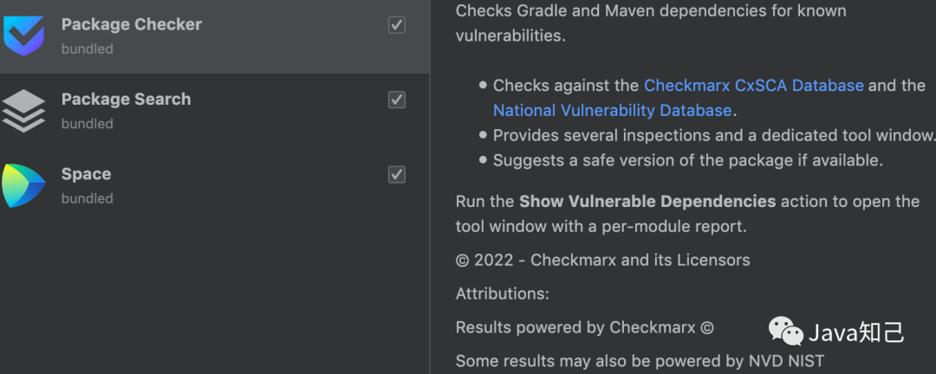
Task: Click the bundled label under Space
Action: 87,198
